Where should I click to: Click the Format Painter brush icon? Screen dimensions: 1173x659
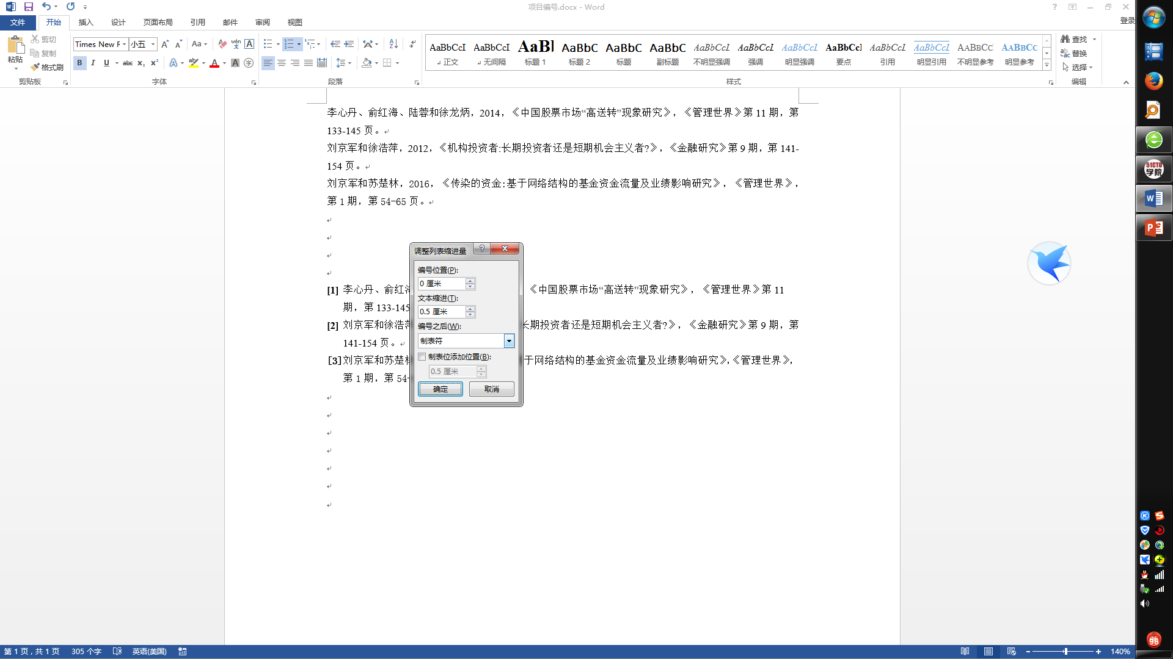point(35,67)
